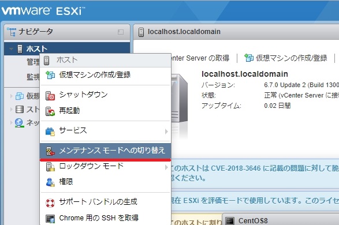Choose シャットダウン from the menu
Image resolution: width=339 pixels, height=225 pixels.
106,95
